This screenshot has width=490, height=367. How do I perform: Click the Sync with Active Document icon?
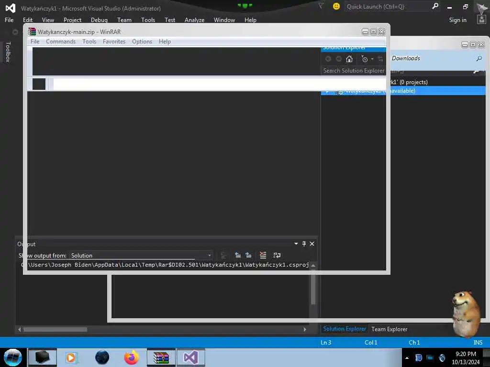[x=380, y=59]
